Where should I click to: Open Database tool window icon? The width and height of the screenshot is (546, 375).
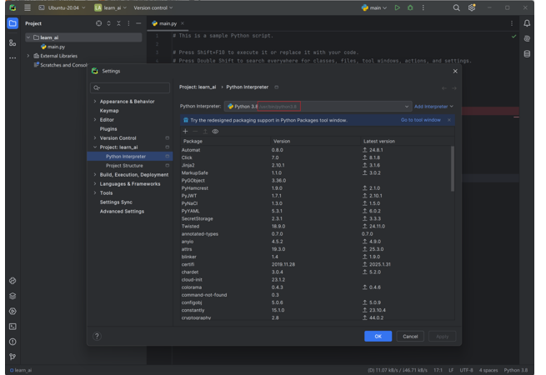(527, 53)
